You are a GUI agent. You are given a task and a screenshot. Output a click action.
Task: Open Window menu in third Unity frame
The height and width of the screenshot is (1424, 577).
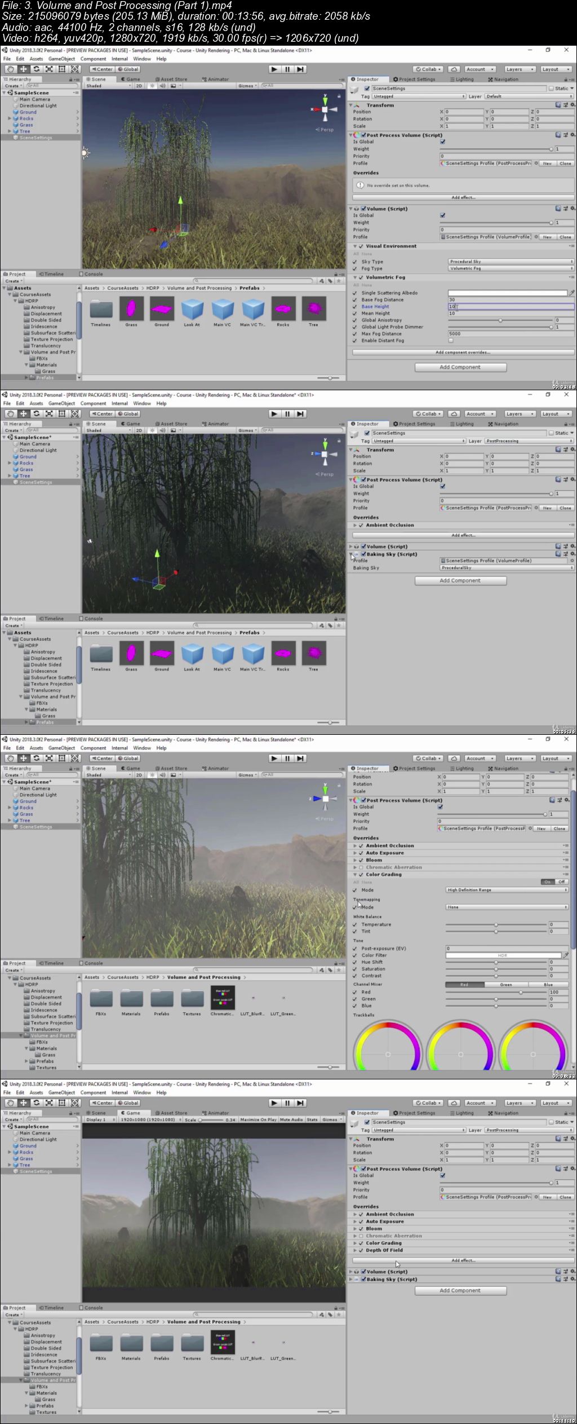[x=142, y=748]
